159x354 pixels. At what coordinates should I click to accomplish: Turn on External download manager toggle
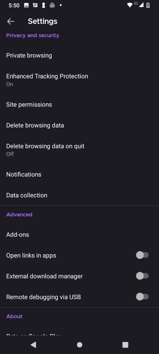142,276
